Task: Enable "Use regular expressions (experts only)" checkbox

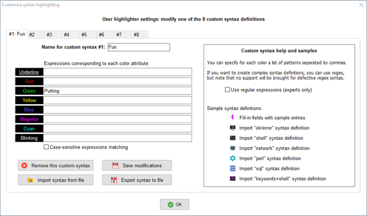Action: tap(227, 90)
